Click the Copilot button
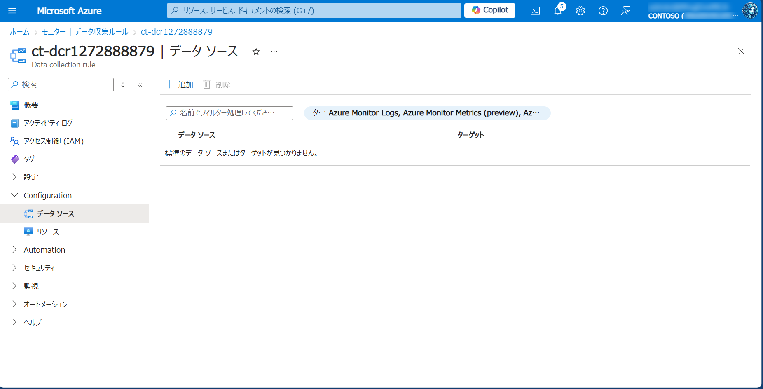 [489, 10]
